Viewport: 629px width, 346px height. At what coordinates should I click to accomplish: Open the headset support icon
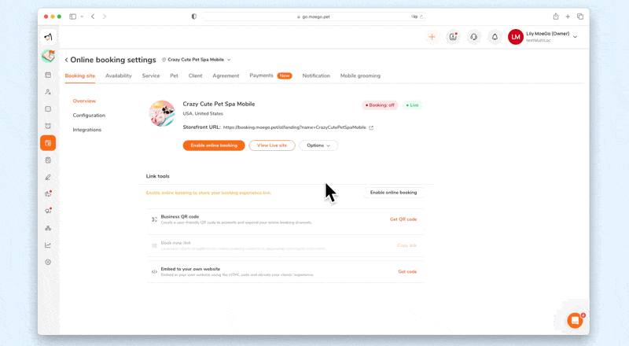pyautogui.click(x=474, y=37)
